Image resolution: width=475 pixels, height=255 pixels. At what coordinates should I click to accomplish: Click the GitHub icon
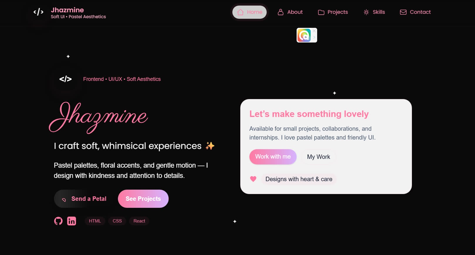[58, 221]
